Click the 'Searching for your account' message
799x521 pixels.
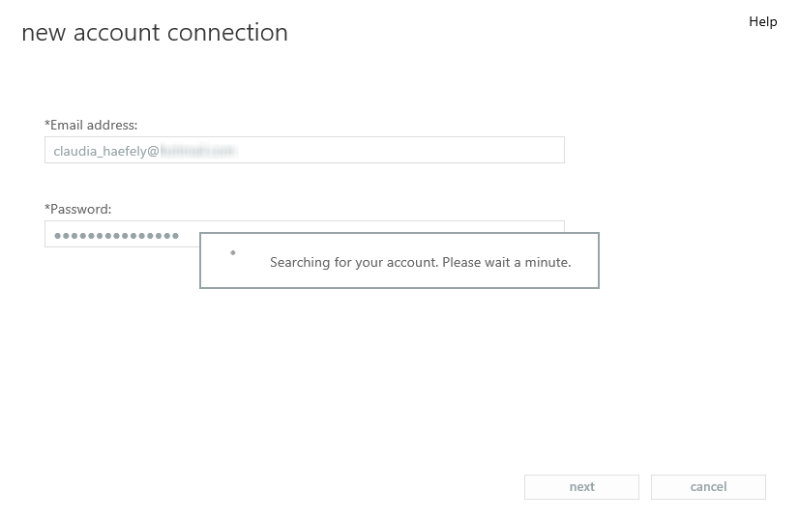(421, 262)
